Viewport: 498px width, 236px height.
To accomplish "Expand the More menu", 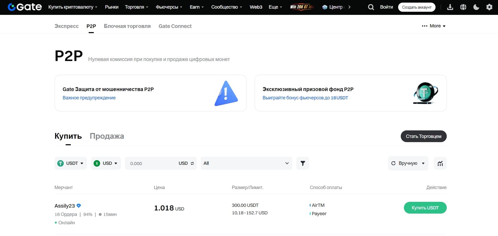I will pos(434,26).
